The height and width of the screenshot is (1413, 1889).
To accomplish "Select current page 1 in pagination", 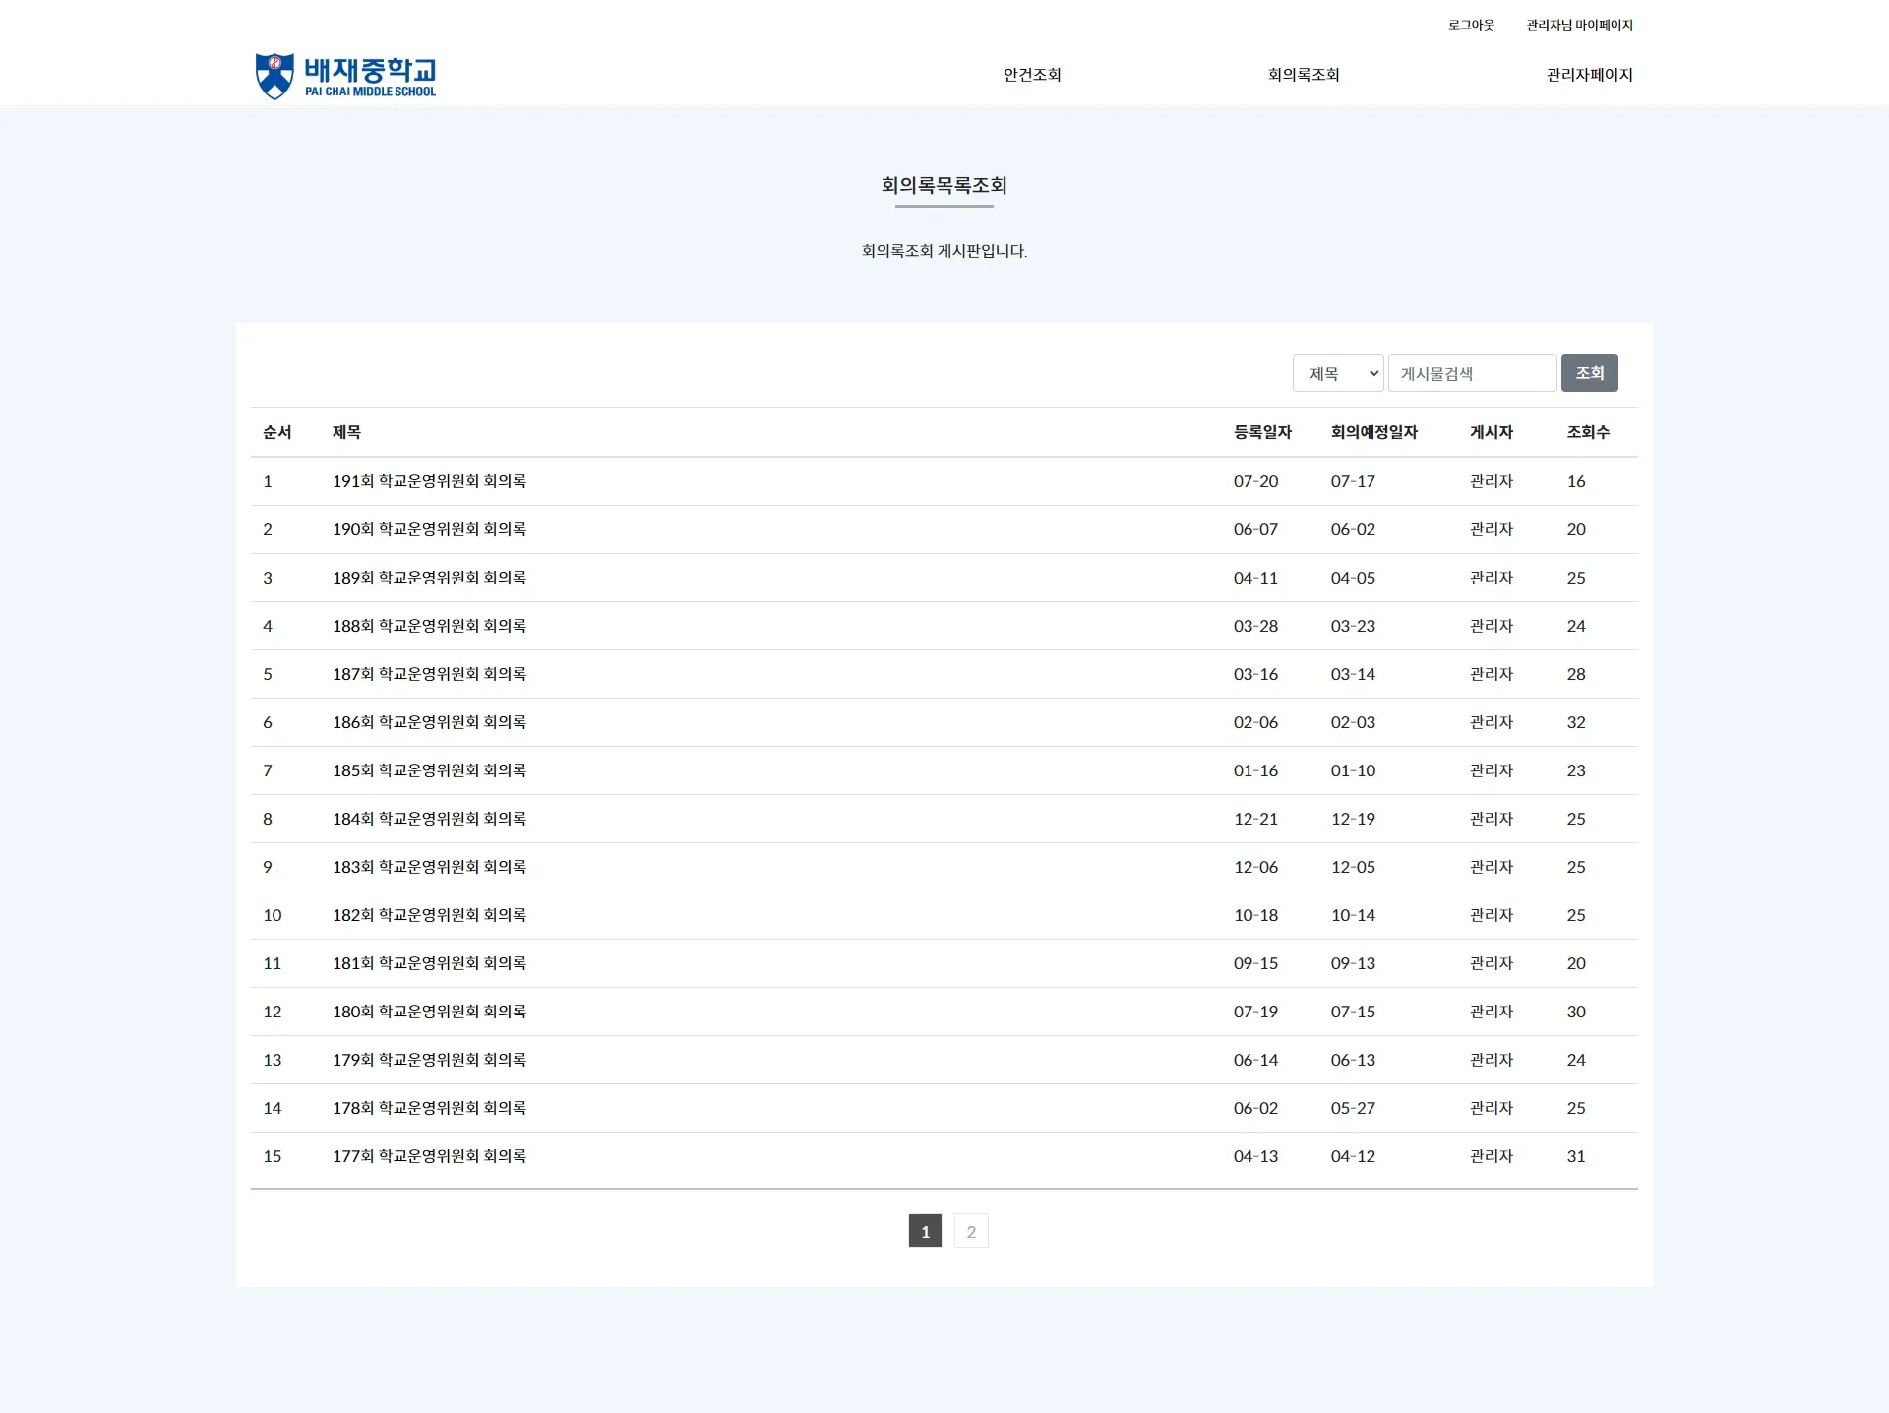I will tap(925, 1231).
